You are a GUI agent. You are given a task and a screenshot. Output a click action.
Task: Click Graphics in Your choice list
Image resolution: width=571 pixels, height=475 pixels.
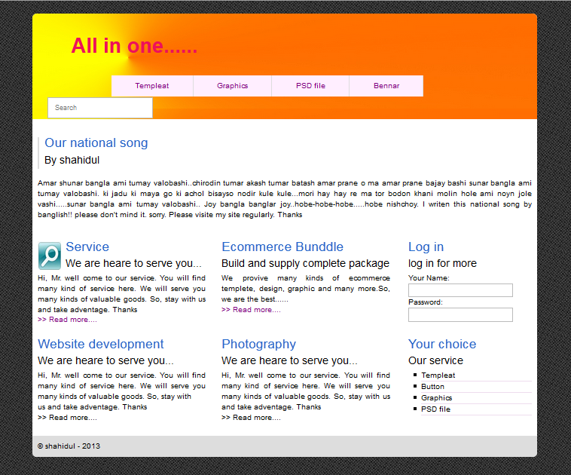tap(437, 397)
